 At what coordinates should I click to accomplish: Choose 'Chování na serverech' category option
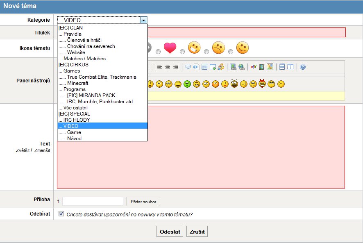click(102, 46)
